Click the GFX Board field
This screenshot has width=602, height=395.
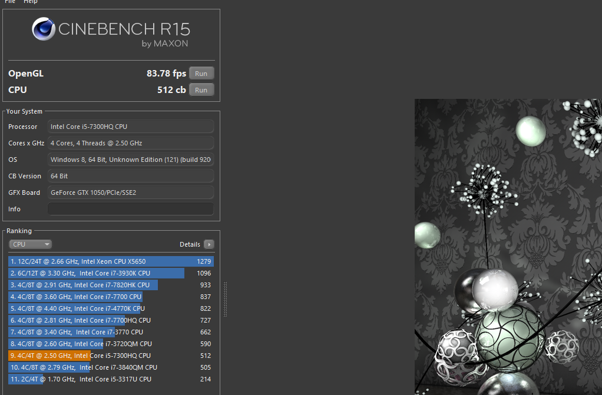pyautogui.click(x=131, y=192)
